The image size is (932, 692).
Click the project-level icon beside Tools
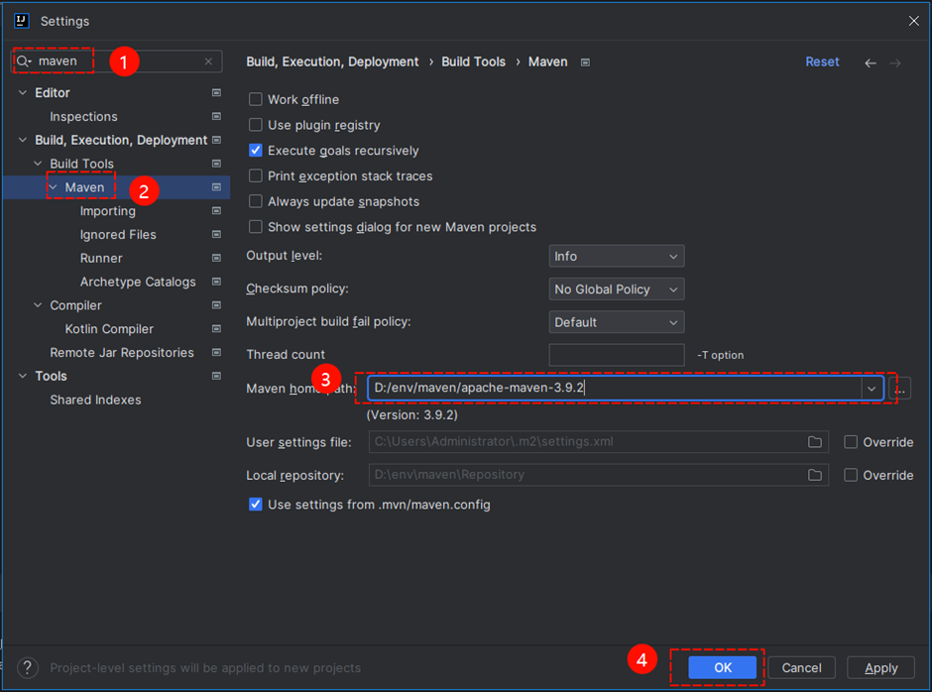[x=216, y=376]
